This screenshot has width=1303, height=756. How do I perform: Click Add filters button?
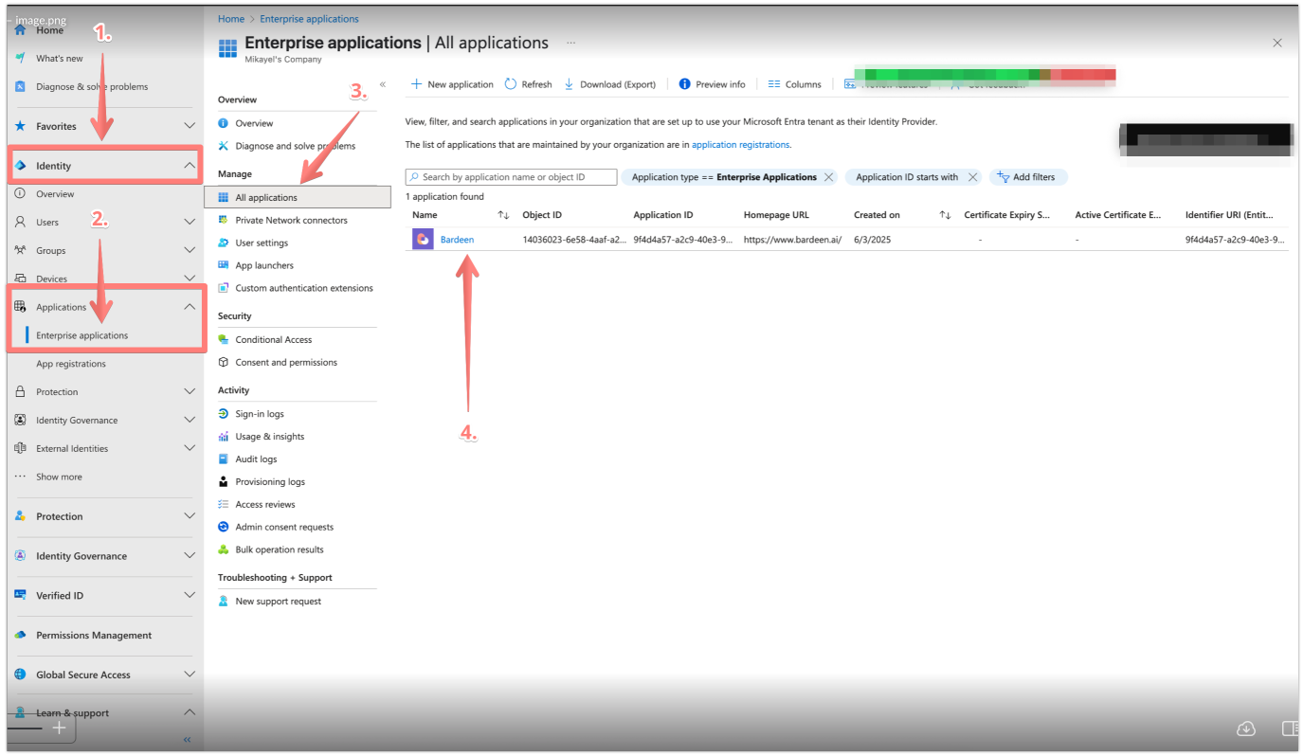1028,177
